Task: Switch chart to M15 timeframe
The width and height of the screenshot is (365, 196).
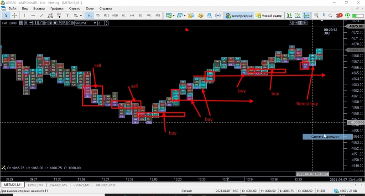Action: [106, 15]
